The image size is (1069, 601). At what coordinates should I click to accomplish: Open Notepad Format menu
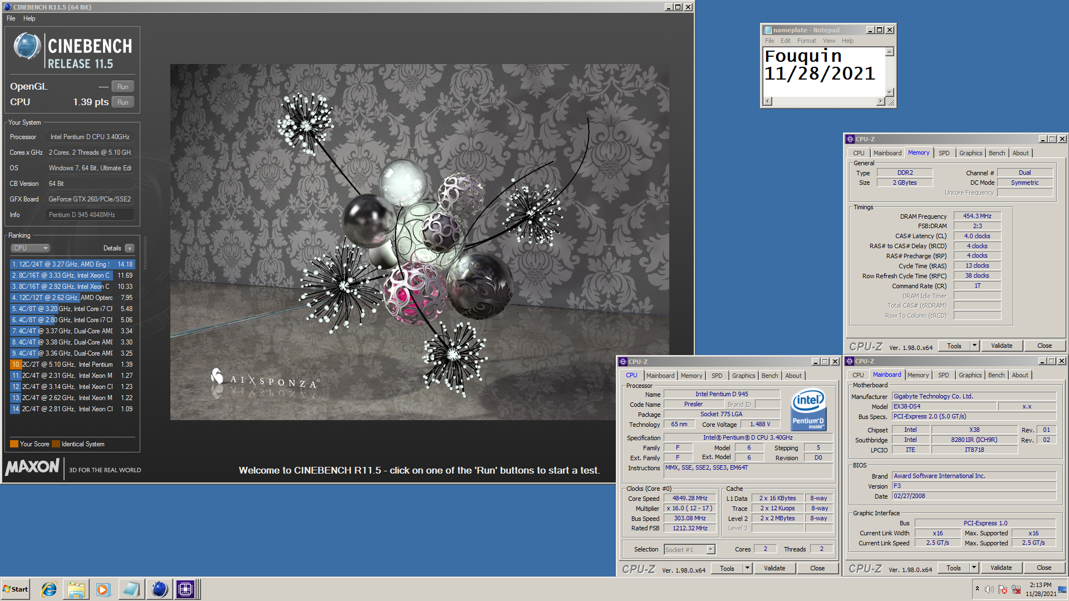tap(806, 41)
